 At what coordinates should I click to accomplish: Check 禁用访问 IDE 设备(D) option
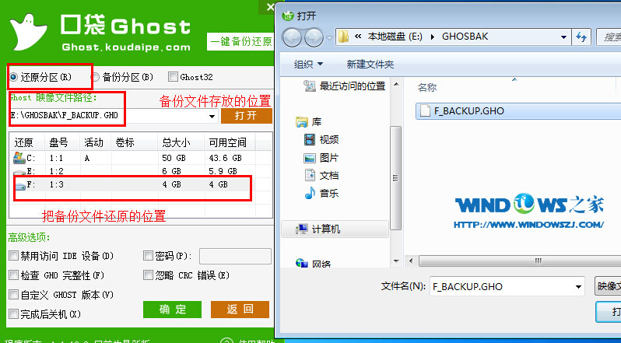[13, 256]
